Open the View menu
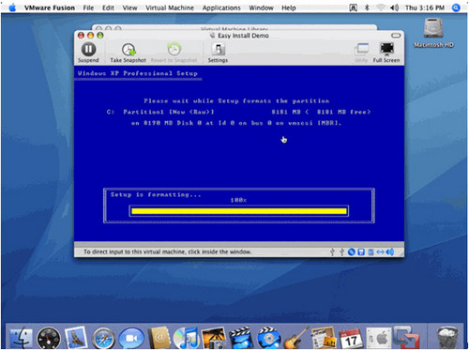This screenshot has width=469, height=350. (129, 8)
